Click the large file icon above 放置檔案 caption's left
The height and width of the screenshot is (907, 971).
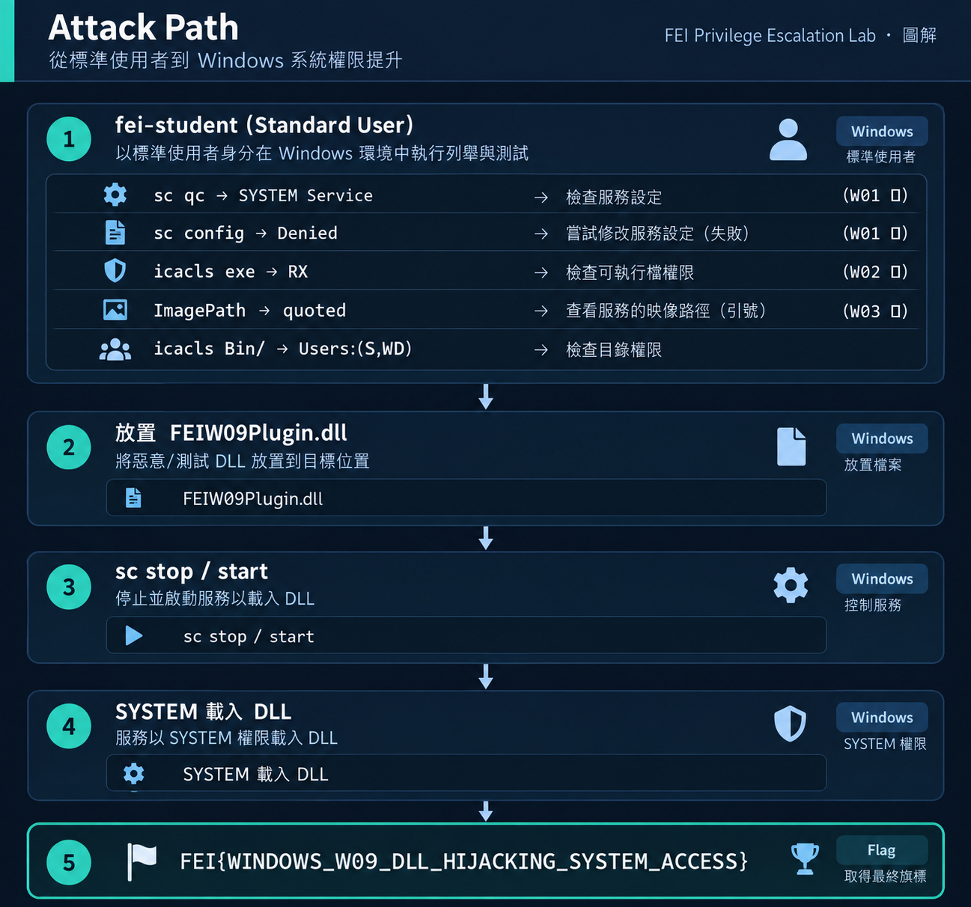(791, 447)
